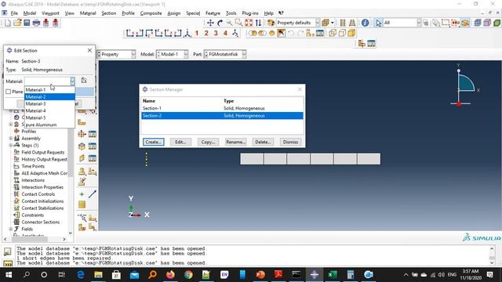Viewport: 502px width, 282px height.
Task: Click the Undo arrow icon
Action: pos(291,33)
